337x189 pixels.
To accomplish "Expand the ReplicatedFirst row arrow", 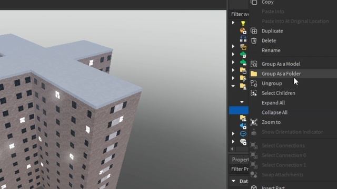I will pos(233,47).
